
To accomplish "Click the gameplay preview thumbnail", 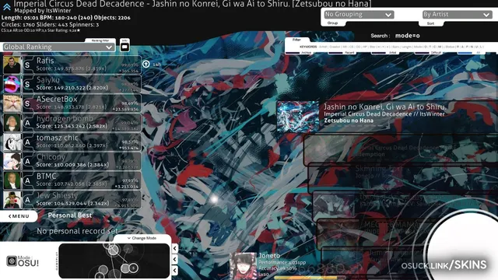I will pyautogui.click(x=114, y=261).
